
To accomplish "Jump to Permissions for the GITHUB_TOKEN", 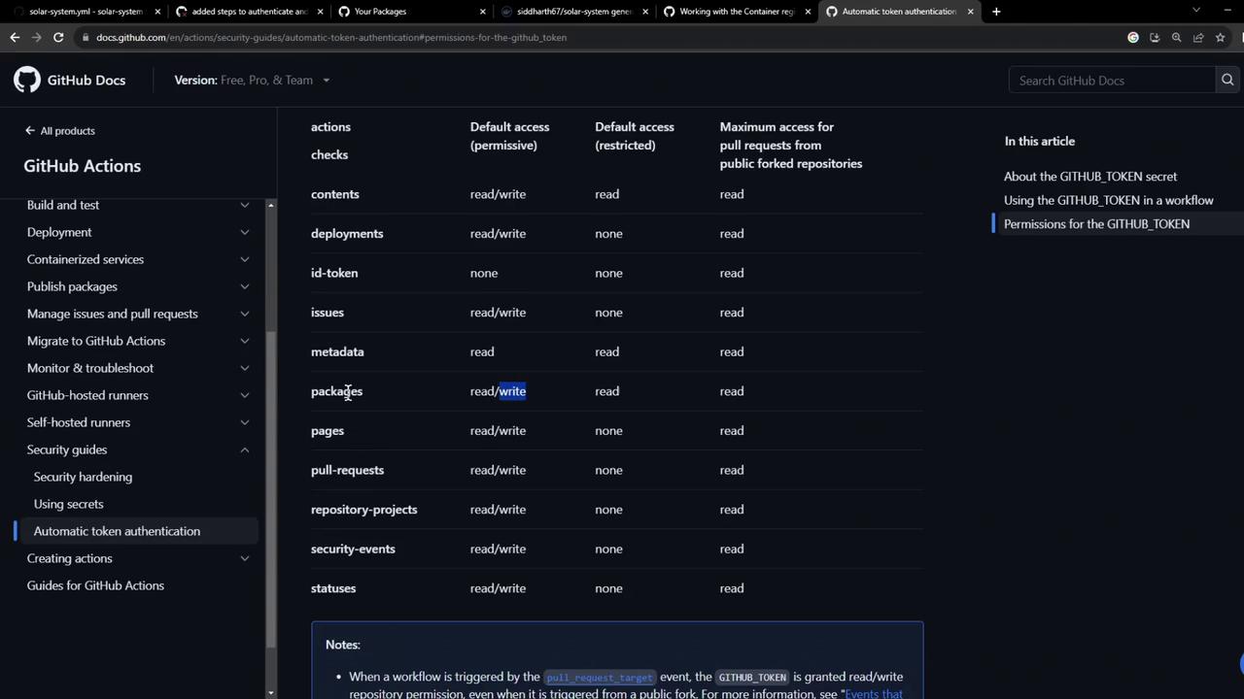I will [1096, 223].
